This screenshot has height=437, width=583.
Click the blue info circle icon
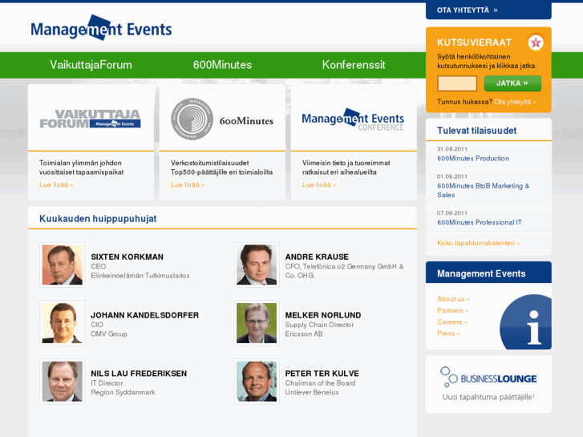click(526, 322)
